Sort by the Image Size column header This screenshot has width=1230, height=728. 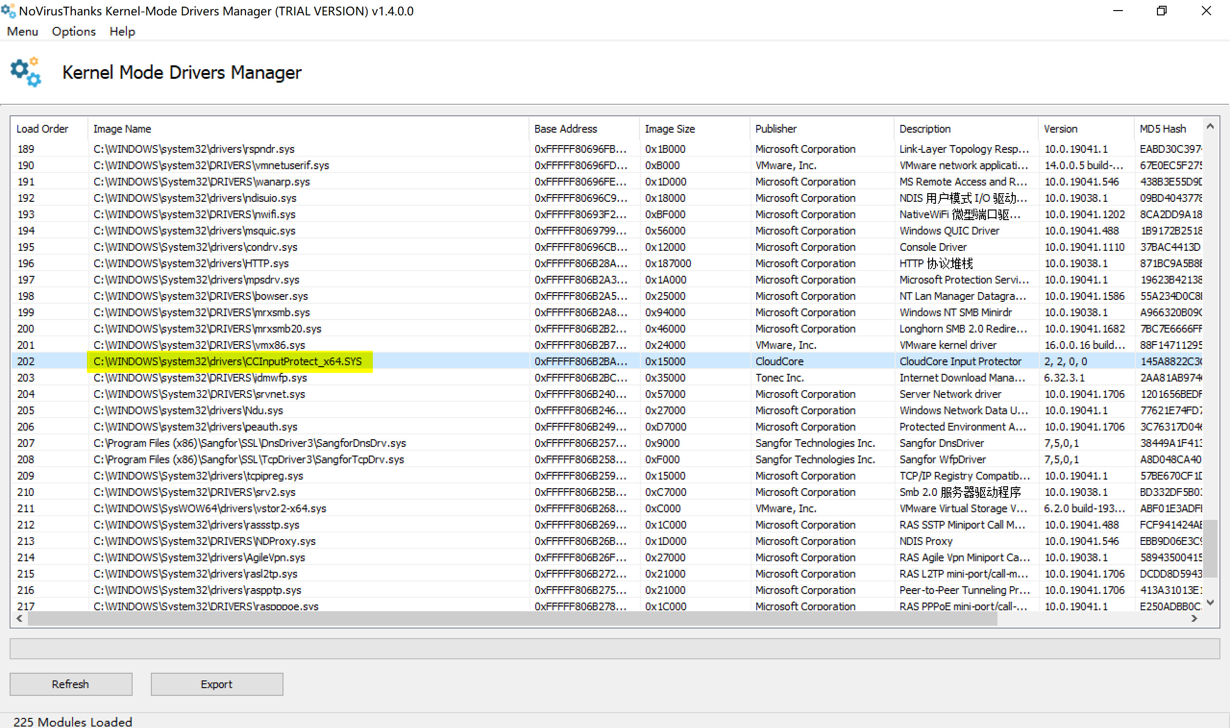pyautogui.click(x=694, y=128)
